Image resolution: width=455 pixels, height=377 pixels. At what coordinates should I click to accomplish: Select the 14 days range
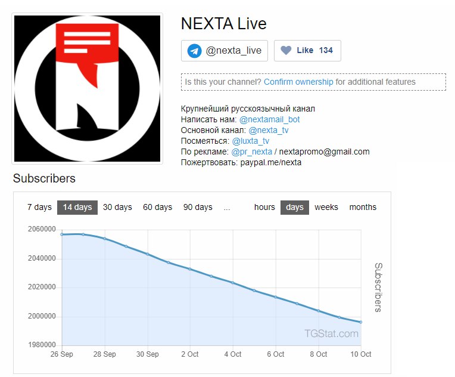point(77,207)
